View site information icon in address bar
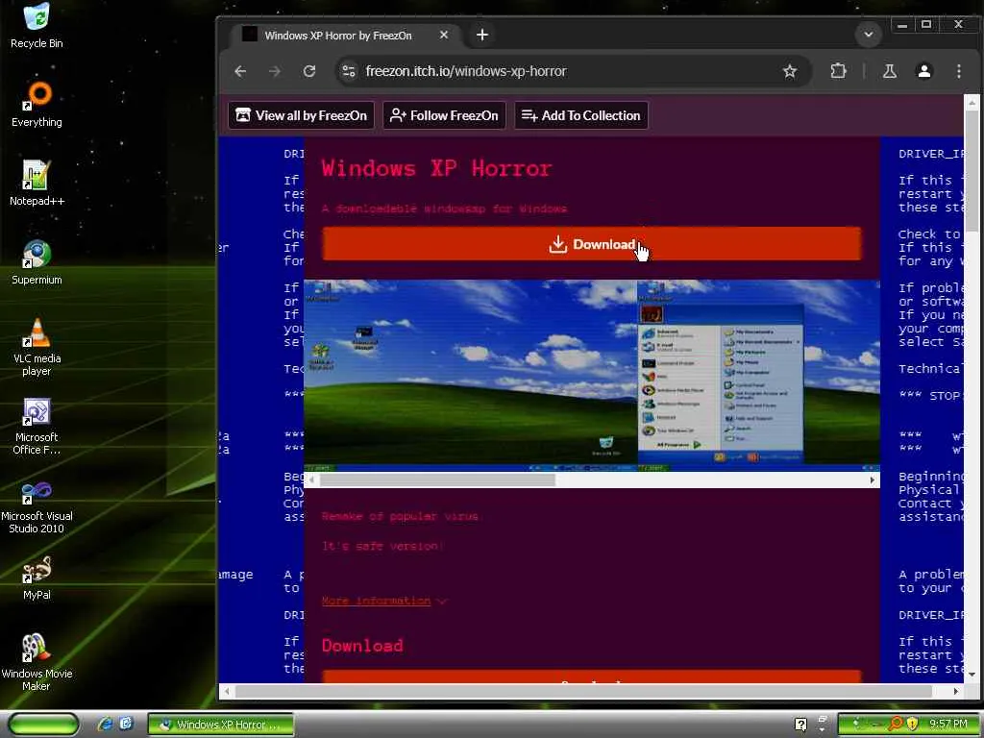 click(349, 71)
